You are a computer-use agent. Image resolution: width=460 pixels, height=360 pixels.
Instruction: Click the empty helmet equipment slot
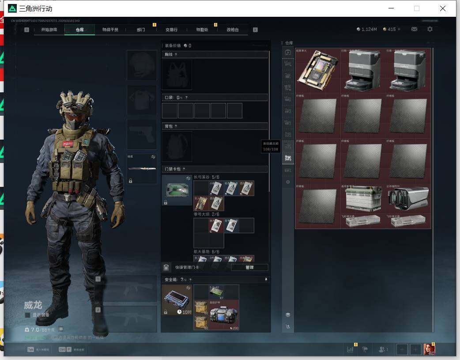pos(142,65)
